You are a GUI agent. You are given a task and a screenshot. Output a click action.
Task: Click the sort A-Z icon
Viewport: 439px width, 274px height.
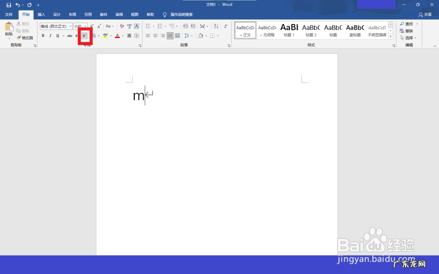(216, 26)
